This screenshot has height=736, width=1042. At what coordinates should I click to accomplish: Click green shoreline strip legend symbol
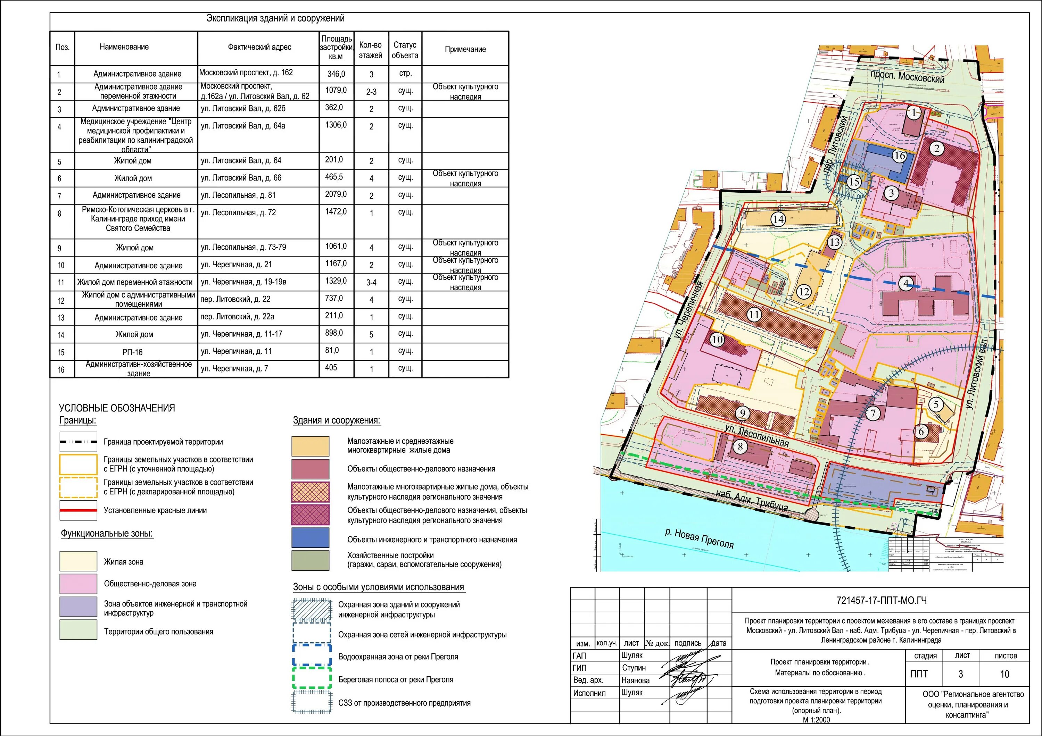[312, 678]
